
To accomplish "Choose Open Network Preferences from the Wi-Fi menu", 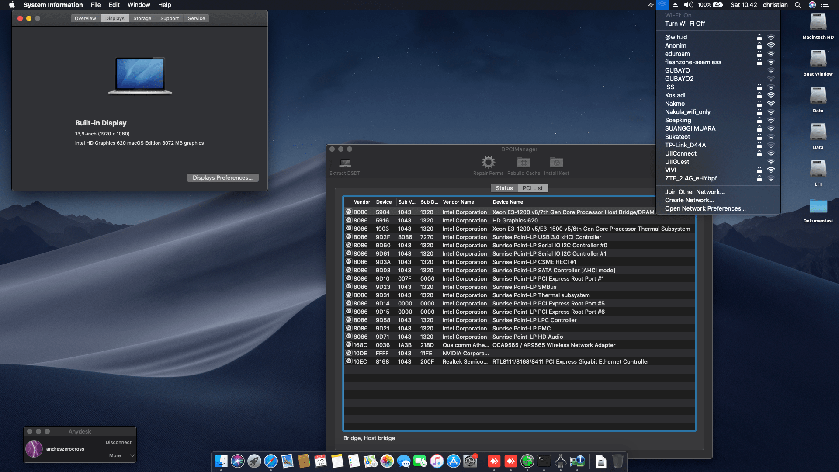I will pyautogui.click(x=705, y=208).
